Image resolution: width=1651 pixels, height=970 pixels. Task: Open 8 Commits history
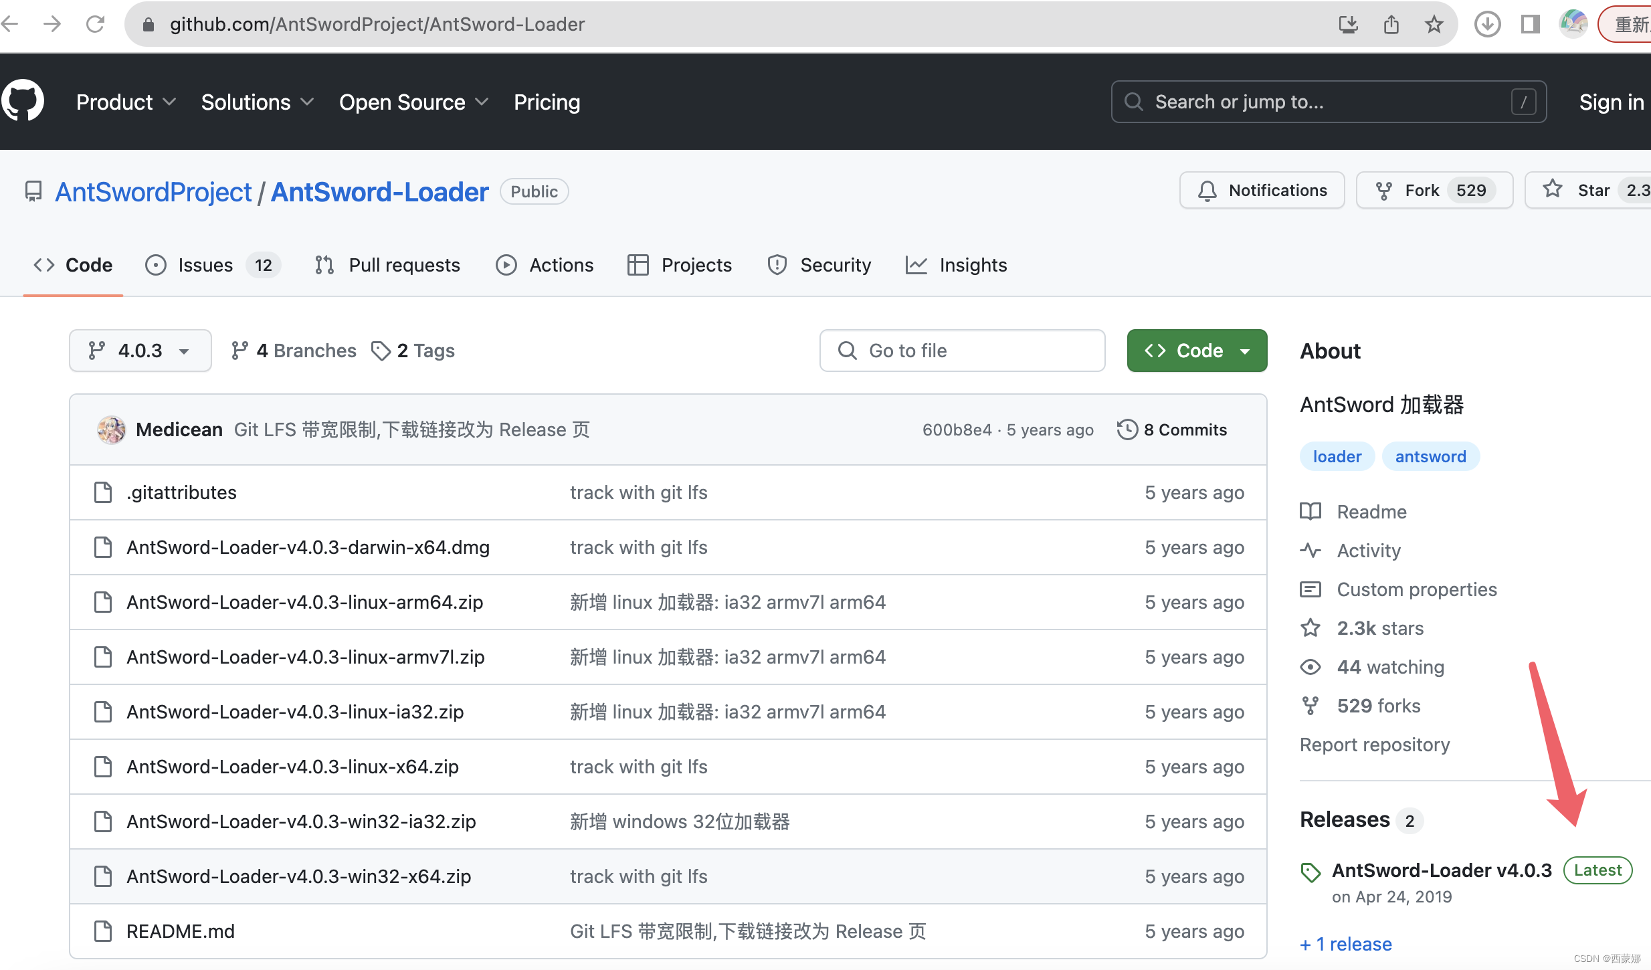pyautogui.click(x=1172, y=429)
